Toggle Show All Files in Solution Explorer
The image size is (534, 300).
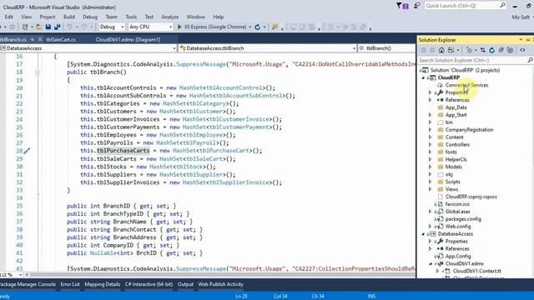point(510,50)
